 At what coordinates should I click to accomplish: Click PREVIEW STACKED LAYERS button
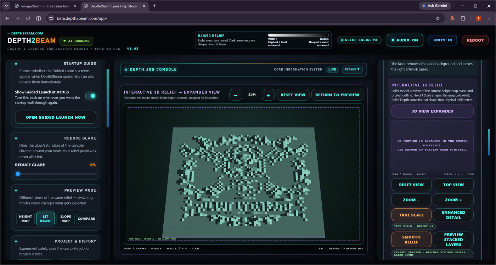[x=453, y=239]
